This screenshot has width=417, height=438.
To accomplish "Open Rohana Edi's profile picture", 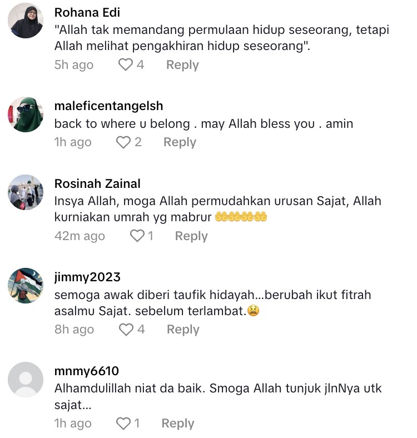I will 26,21.
